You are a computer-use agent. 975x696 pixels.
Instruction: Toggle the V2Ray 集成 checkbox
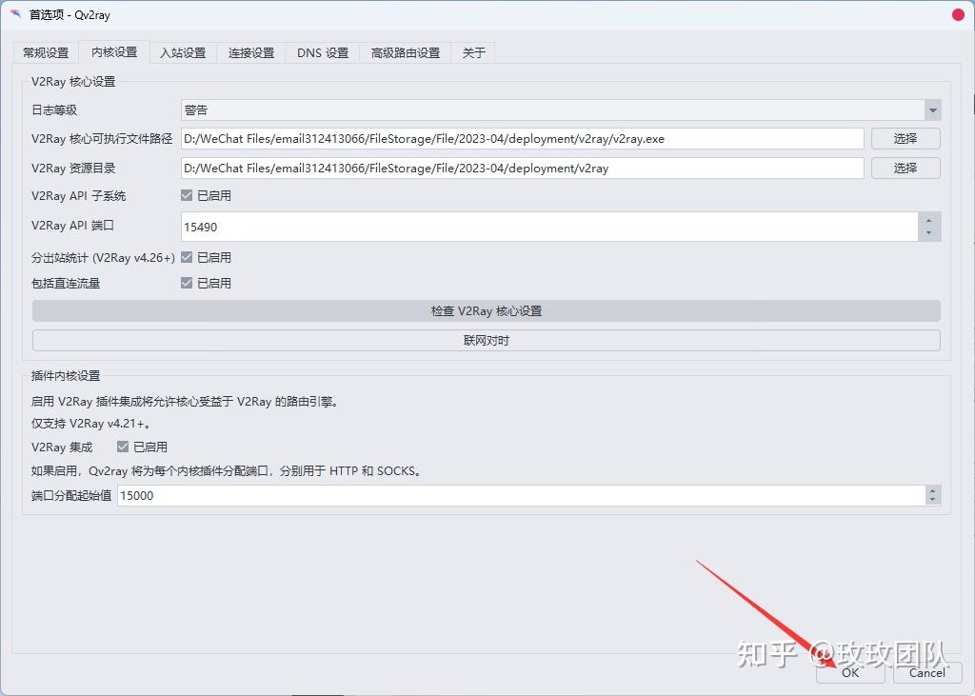(x=123, y=447)
